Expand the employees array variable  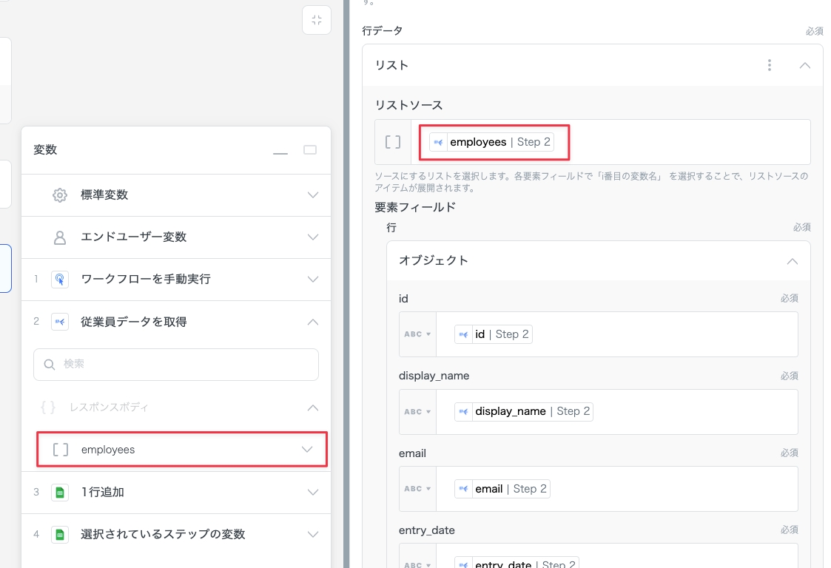click(x=307, y=450)
